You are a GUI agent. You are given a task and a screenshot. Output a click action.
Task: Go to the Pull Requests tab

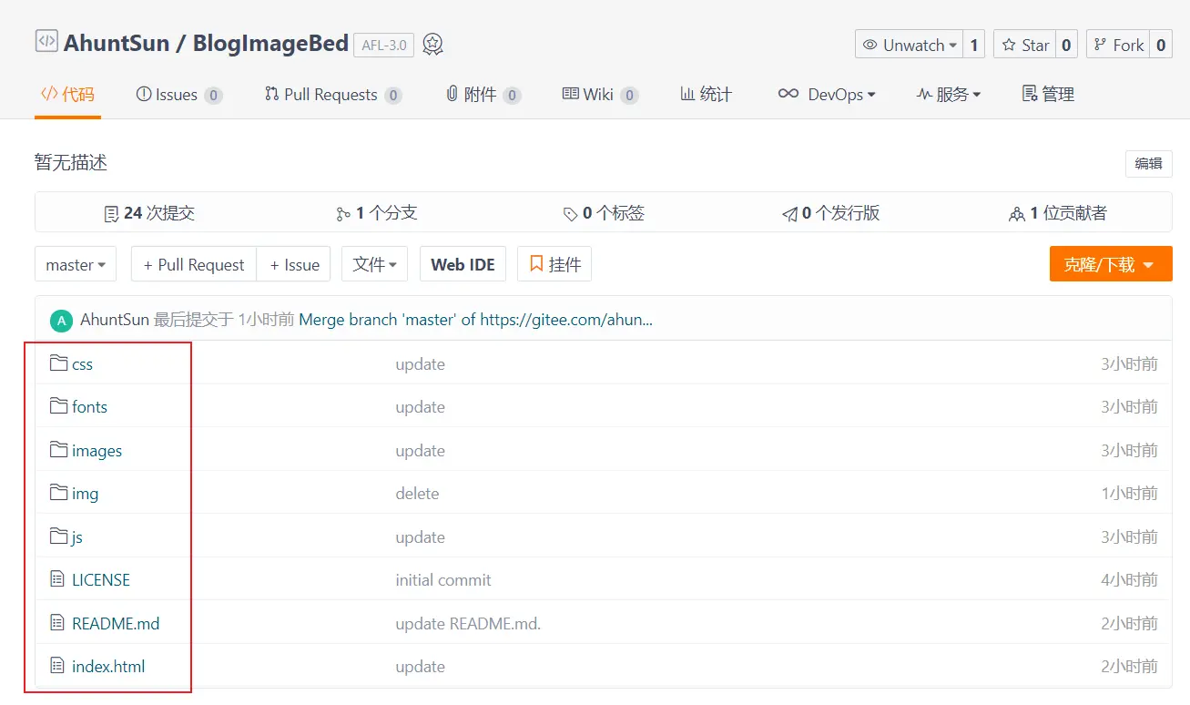pyautogui.click(x=332, y=95)
